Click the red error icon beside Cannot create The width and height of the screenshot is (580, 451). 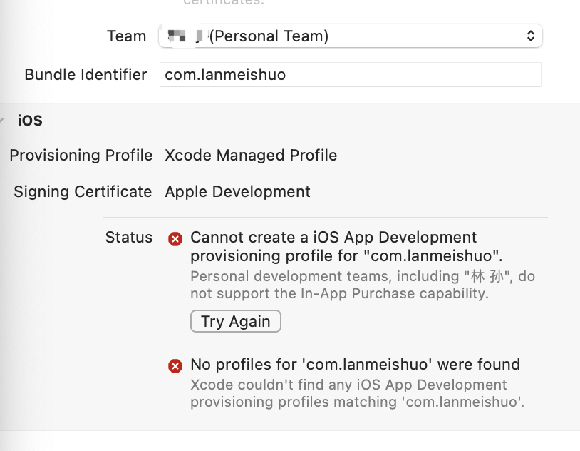(175, 239)
